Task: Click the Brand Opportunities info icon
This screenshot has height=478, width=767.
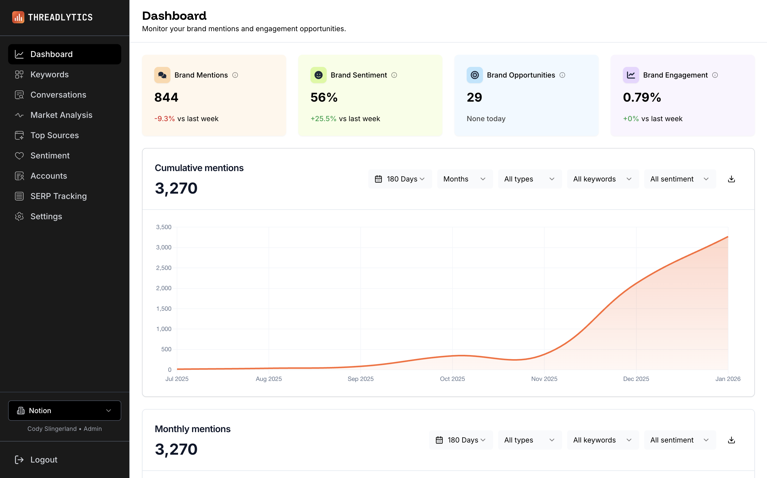Action: click(562, 75)
